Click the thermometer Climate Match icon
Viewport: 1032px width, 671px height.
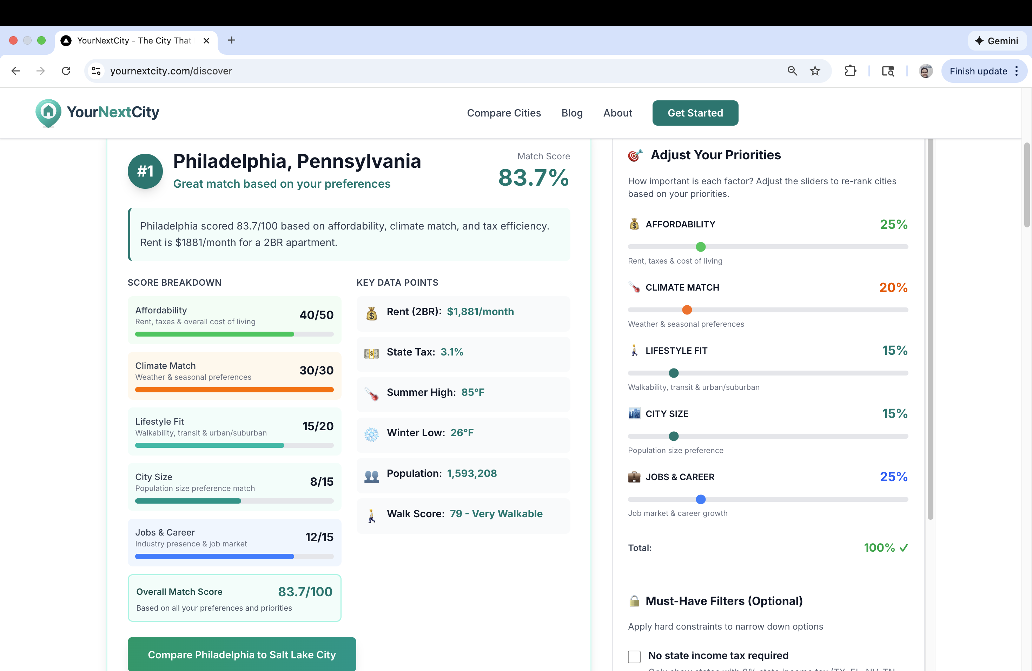point(634,287)
